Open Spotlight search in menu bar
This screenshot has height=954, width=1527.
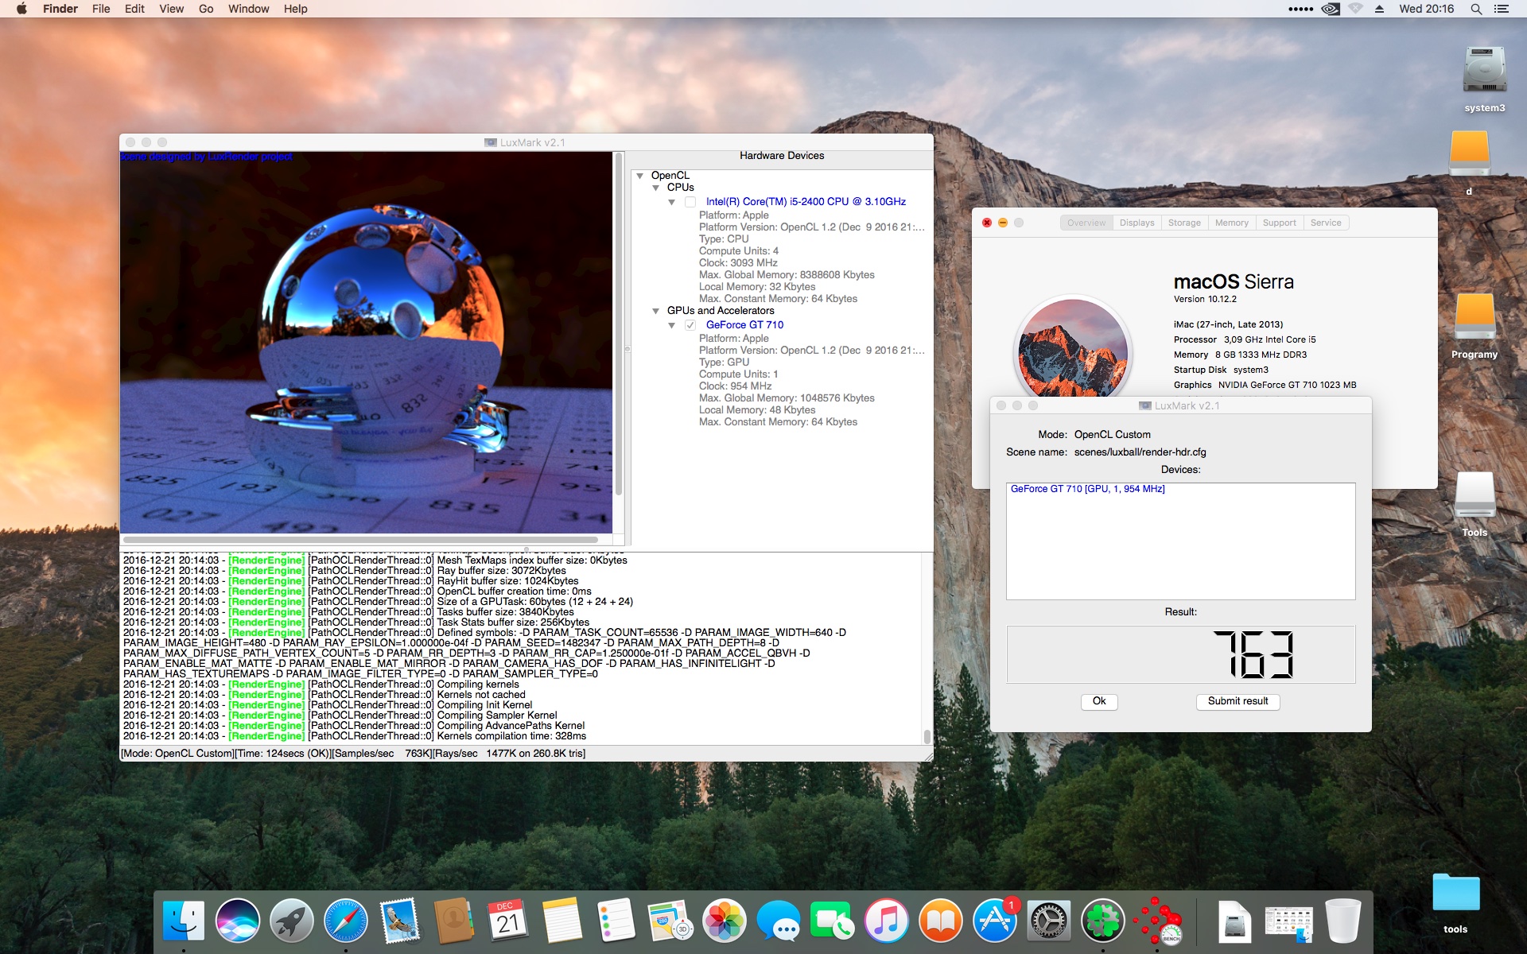tap(1476, 9)
